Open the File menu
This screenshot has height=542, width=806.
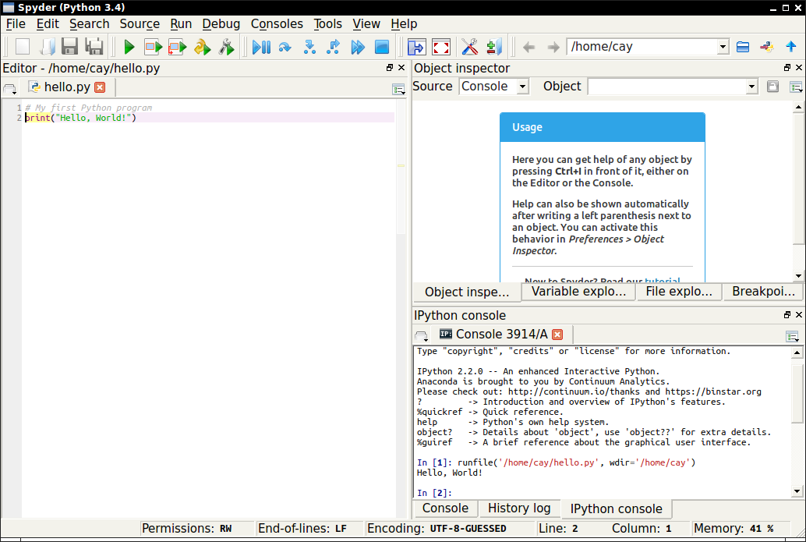point(16,23)
